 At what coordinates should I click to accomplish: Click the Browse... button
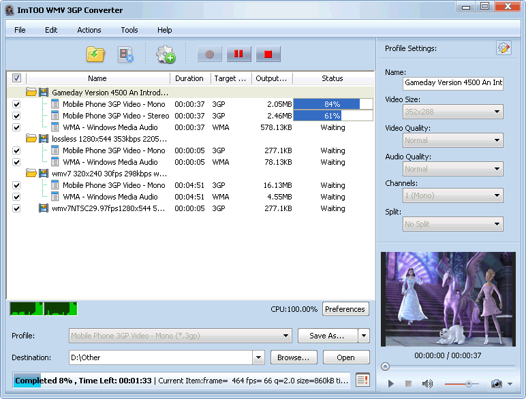point(294,357)
